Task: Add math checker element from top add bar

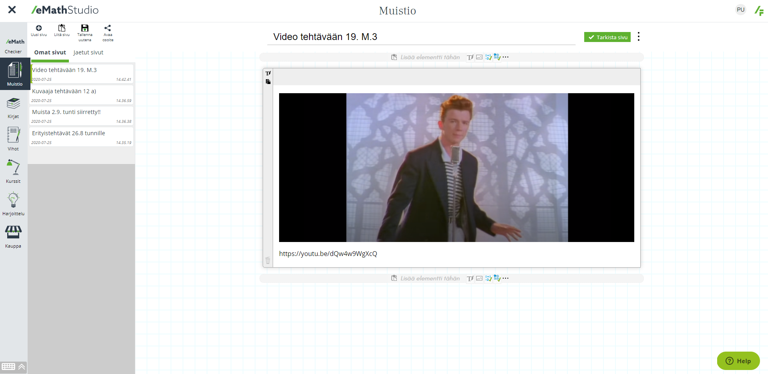Action: 489,57
